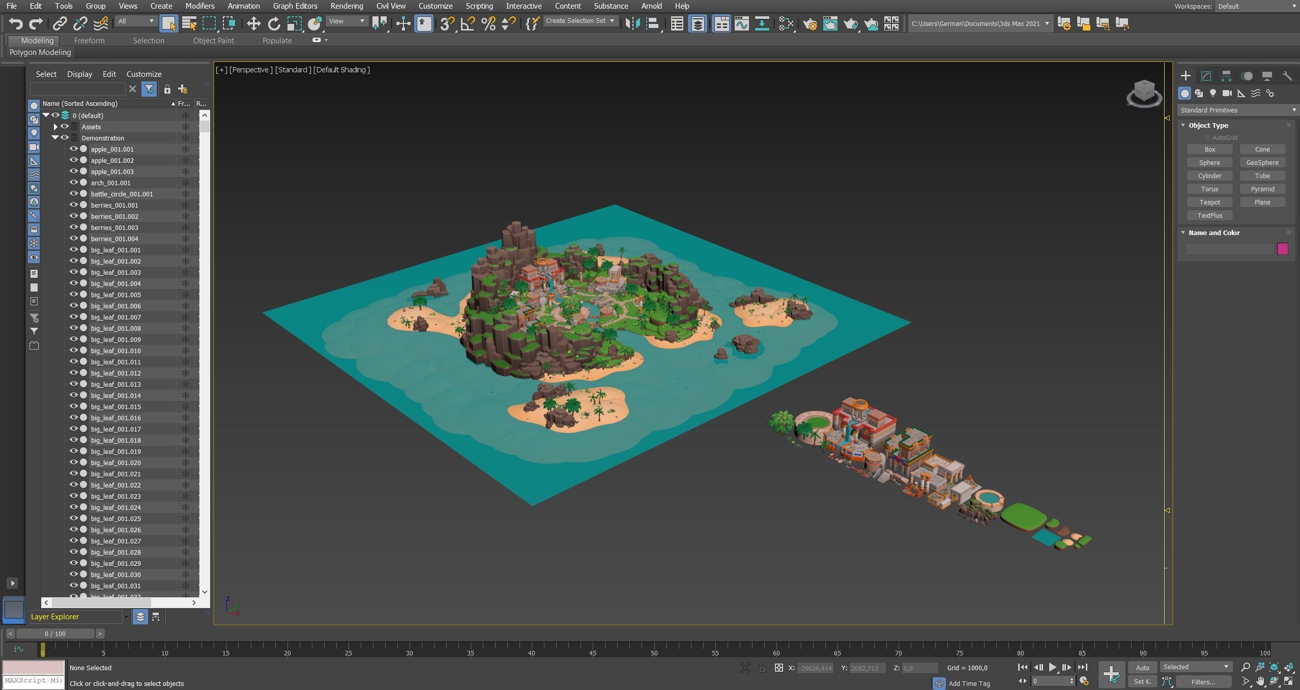The image size is (1300, 690).
Task: Open the Hierarchy command panel tab
Action: (1226, 76)
